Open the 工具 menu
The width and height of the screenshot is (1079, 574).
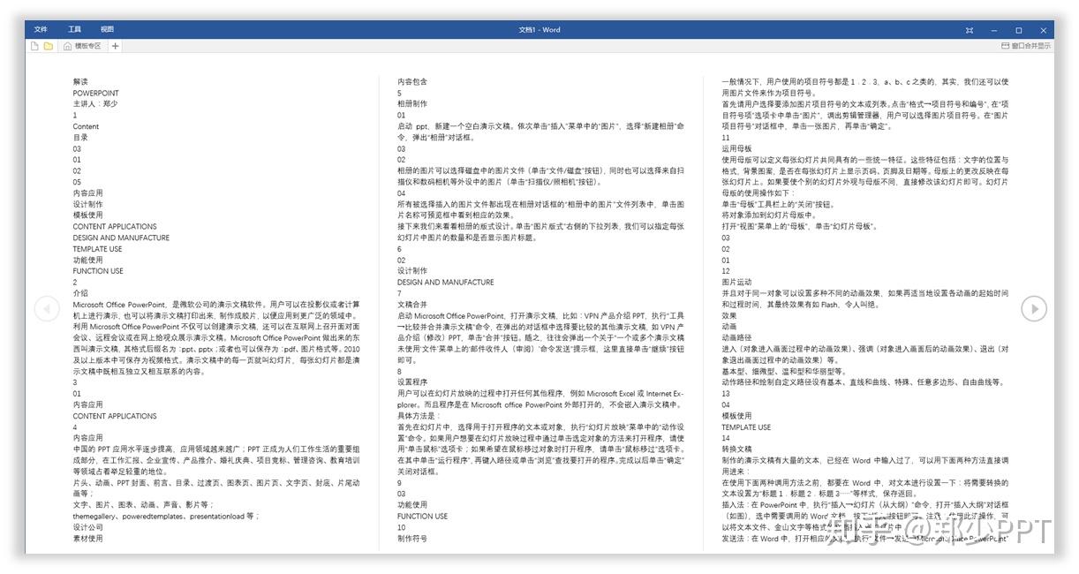[74, 29]
